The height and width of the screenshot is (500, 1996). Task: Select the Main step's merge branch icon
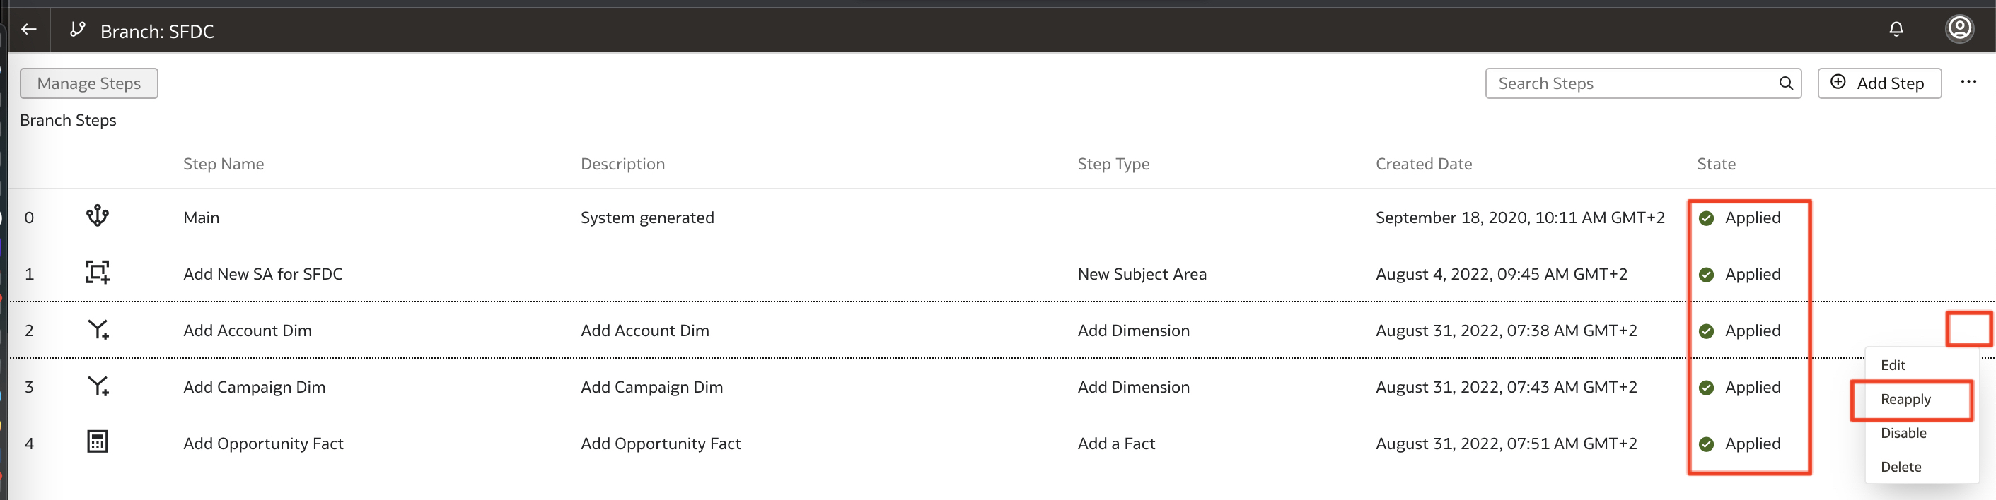pos(97,217)
